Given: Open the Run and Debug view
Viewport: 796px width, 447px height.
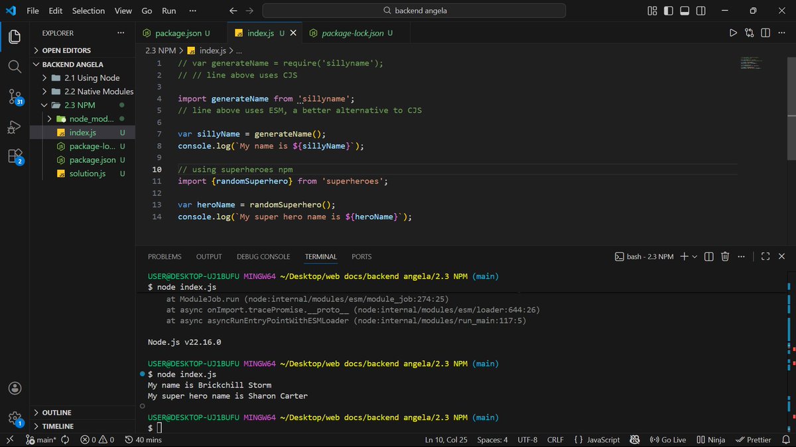Looking at the screenshot, I should click(x=15, y=126).
